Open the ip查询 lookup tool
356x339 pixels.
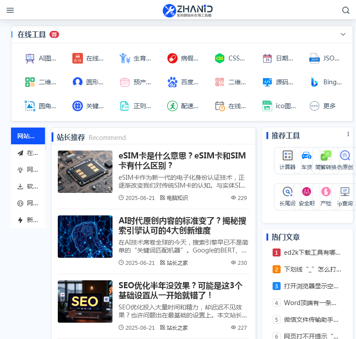pyautogui.click(x=345, y=196)
